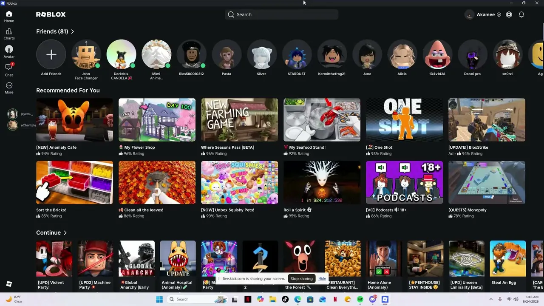Screen dimensions: 544x306
Task: Open friend sn0rzi's avatar
Action: (x=507, y=54)
